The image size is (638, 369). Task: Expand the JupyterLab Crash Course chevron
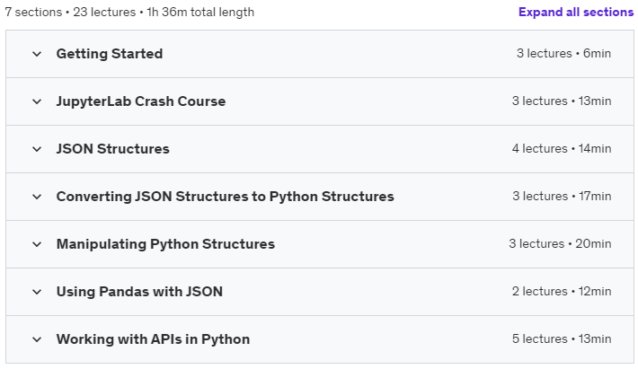coord(37,101)
